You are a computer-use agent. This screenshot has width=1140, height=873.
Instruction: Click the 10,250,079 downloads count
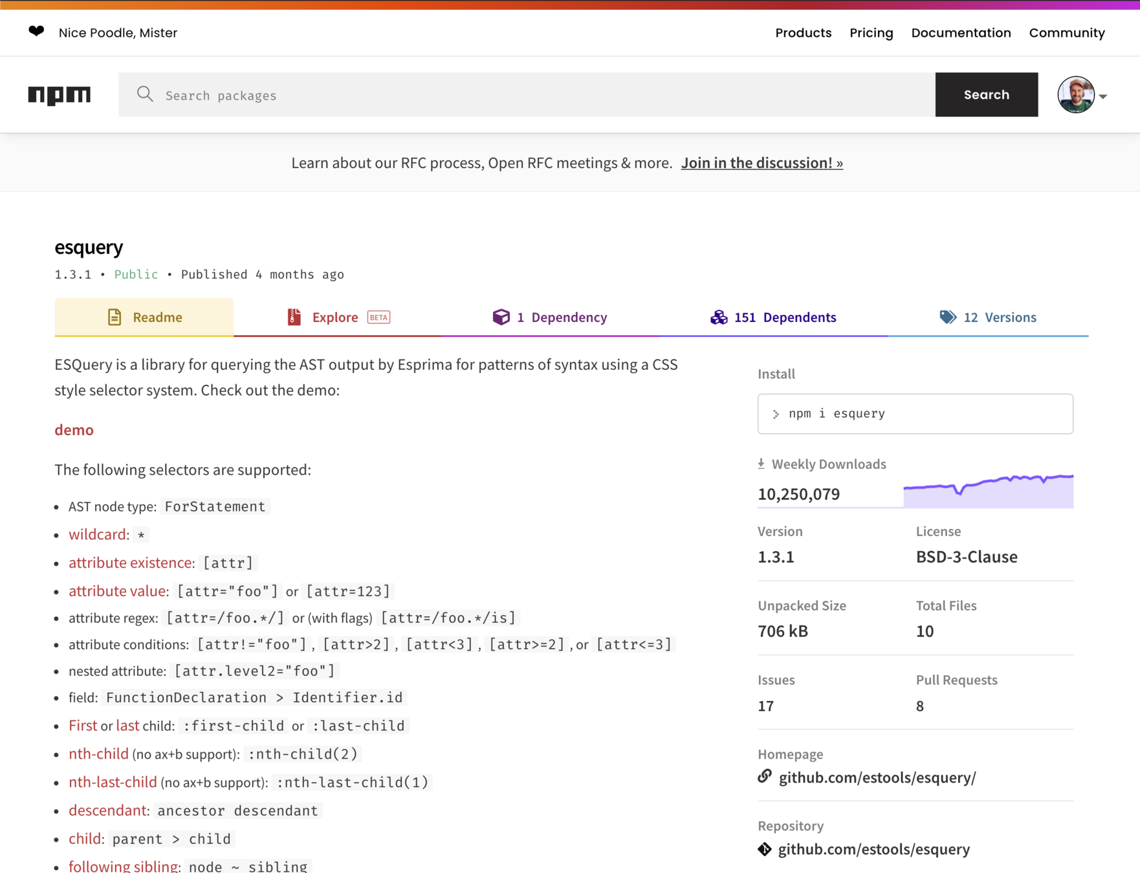click(x=798, y=494)
